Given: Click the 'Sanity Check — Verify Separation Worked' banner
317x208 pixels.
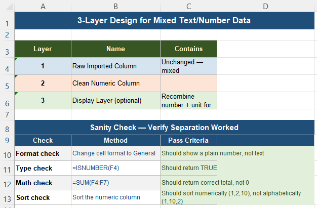Looking at the screenshot, I should point(165,128).
